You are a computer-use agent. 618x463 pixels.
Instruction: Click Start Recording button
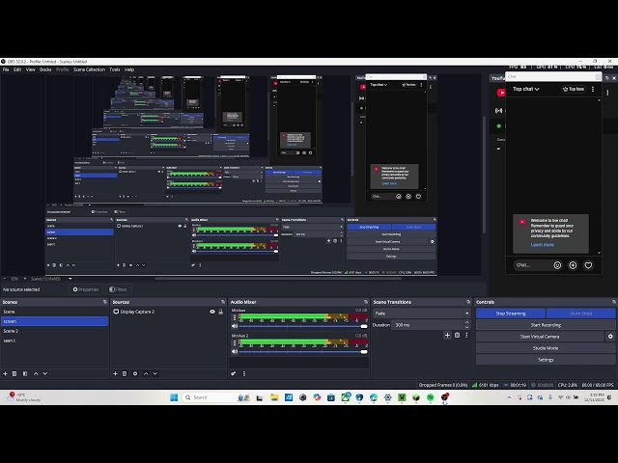(546, 325)
